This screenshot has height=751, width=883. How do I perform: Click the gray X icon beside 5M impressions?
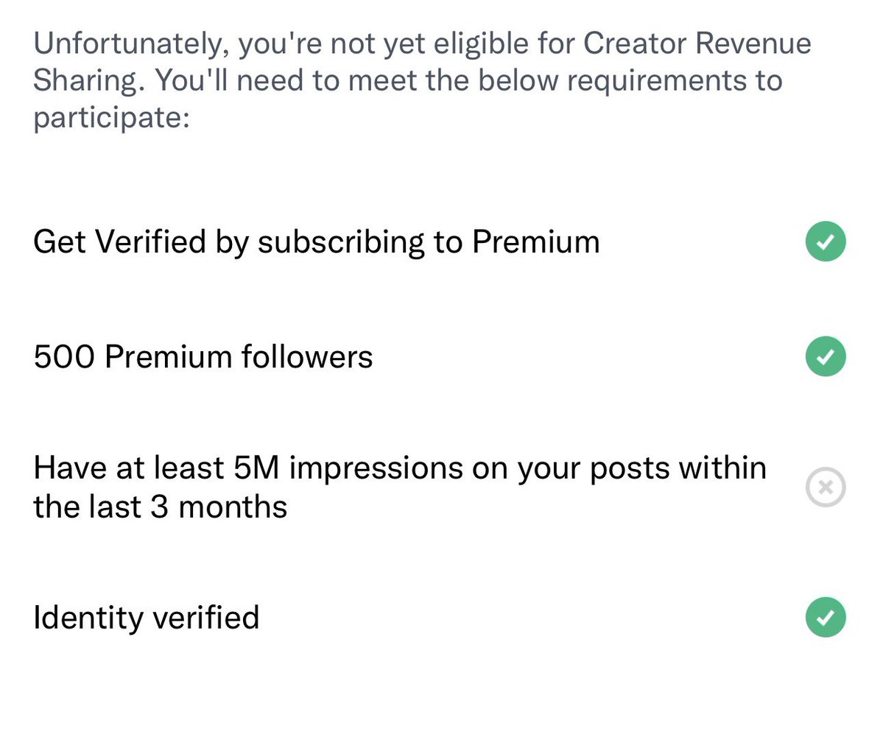825,487
